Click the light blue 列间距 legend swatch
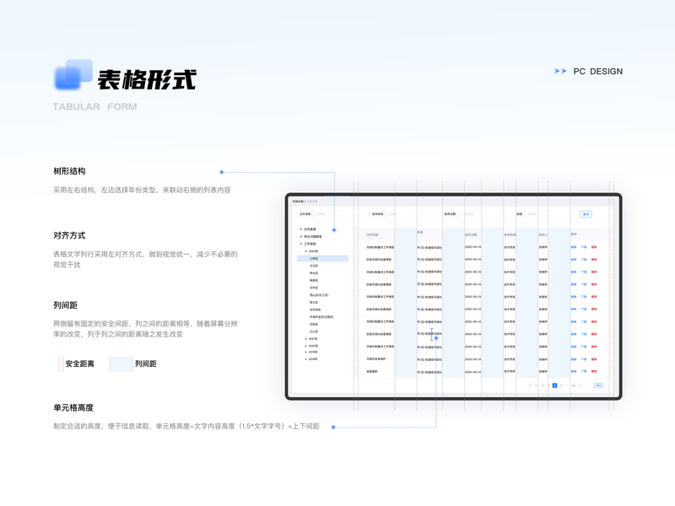675x506 pixels. pos(121,363)
